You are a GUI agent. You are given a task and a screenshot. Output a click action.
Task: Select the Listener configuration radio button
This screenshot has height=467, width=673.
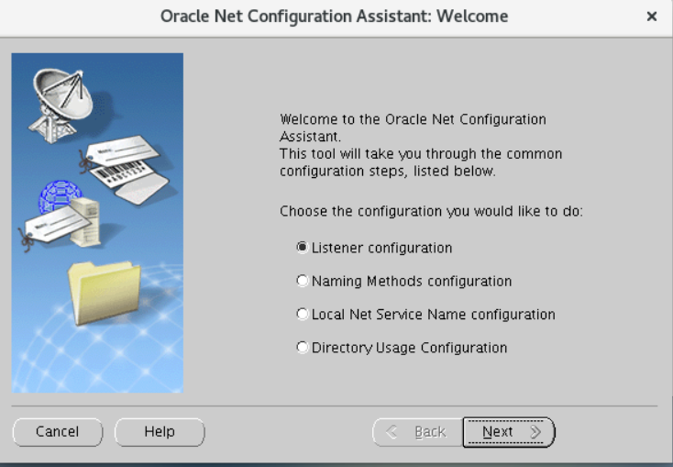click(302, 248)
